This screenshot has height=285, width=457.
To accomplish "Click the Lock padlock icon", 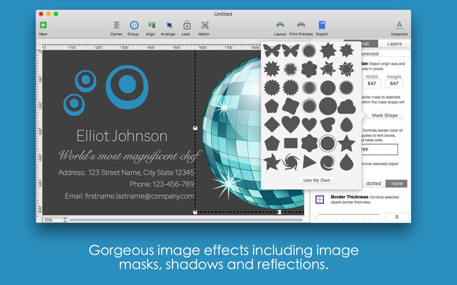I will tap(187, 25).
